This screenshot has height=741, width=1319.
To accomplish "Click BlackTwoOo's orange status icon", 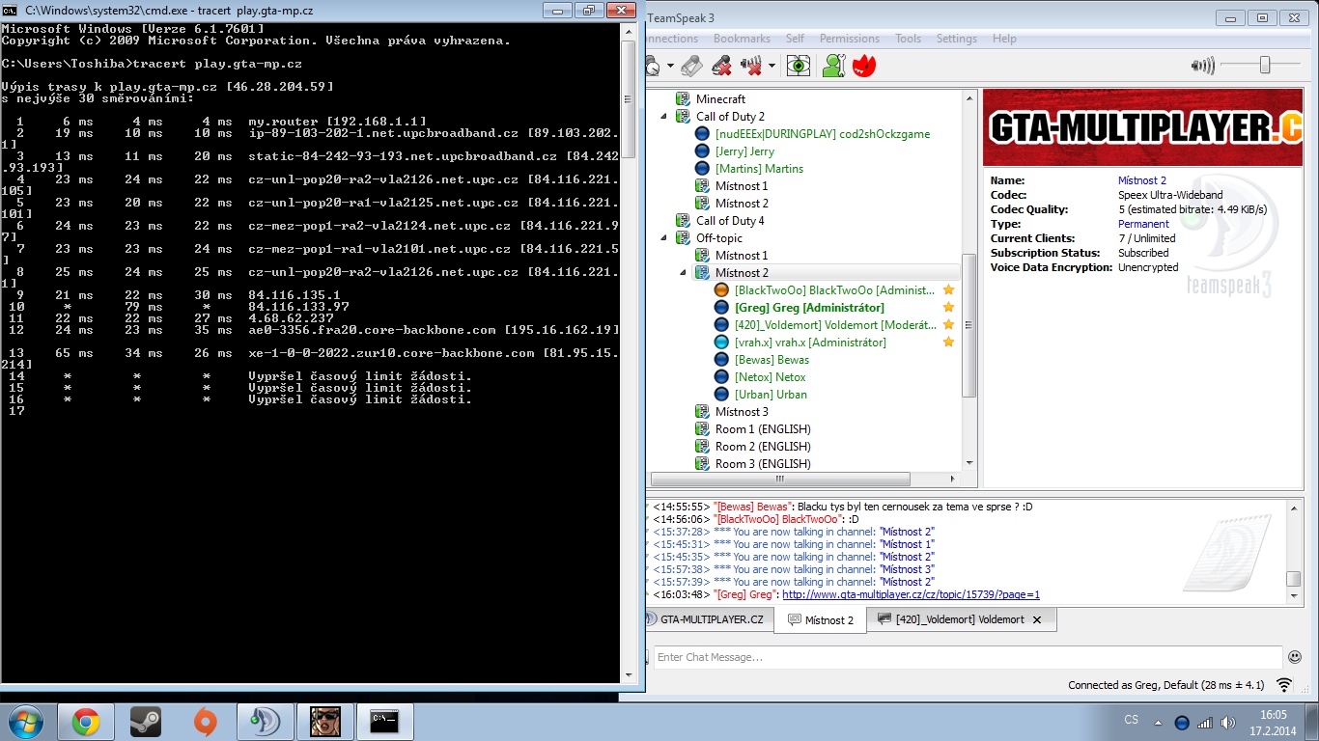I will (x=721, y=290).
